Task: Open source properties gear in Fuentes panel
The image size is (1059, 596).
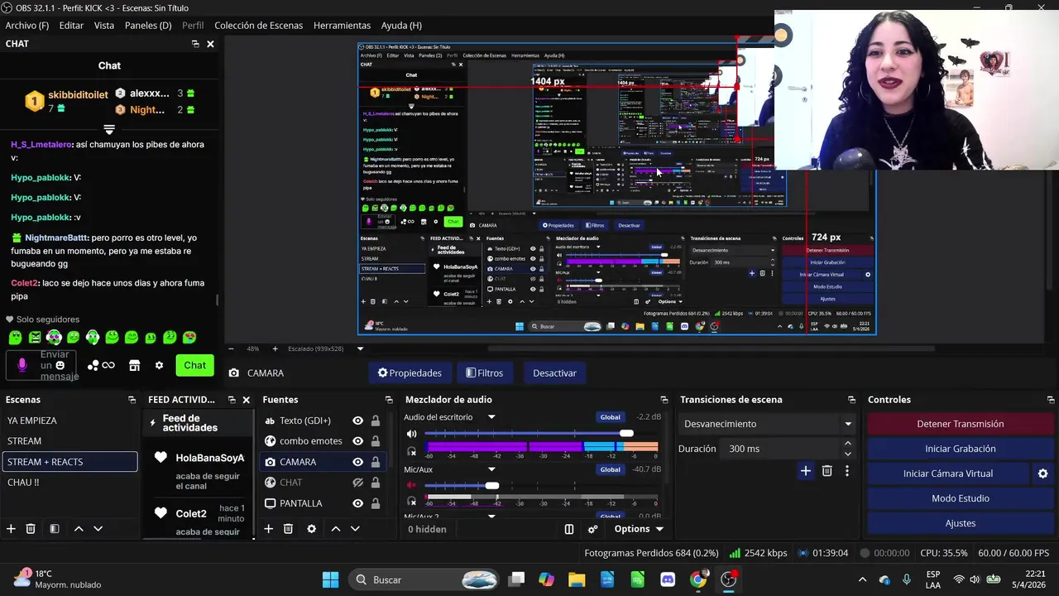Action: pyautogui.click(x=311, y=529)
